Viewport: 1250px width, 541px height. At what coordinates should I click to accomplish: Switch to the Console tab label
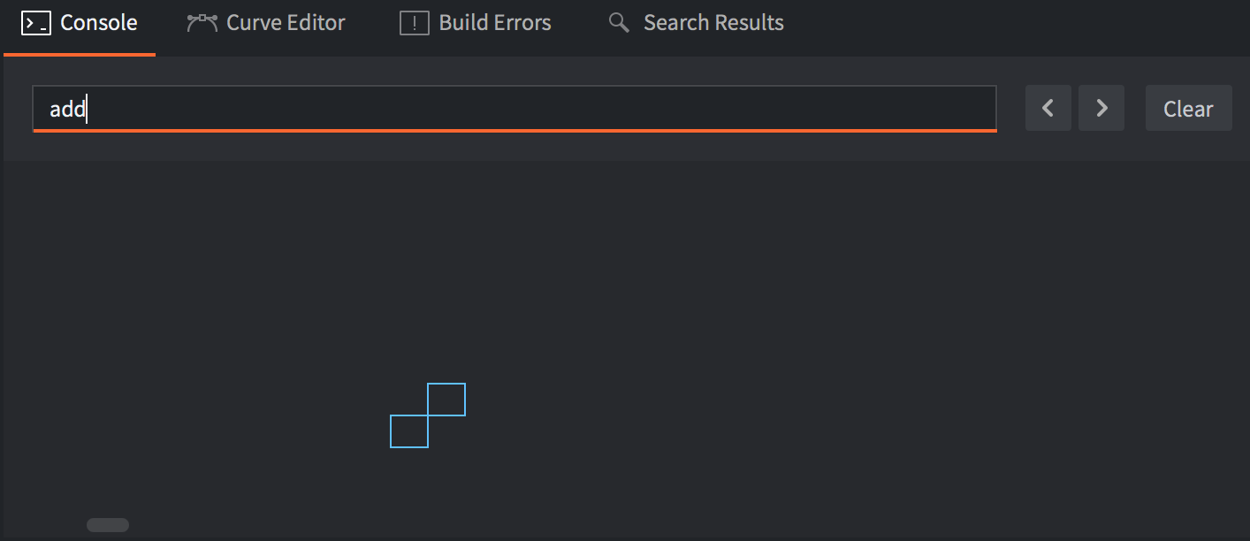pos(99,23)
